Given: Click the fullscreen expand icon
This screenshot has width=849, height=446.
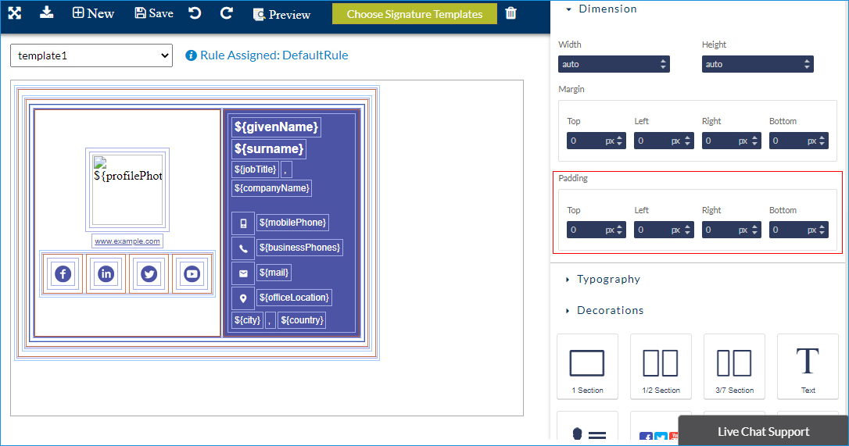Looking at the screenshot, I should click(x=15, y=13).
